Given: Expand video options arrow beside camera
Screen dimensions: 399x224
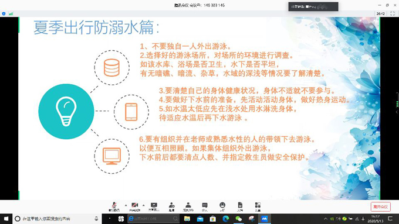Looking at the screenshot, I should click(144, 205).
